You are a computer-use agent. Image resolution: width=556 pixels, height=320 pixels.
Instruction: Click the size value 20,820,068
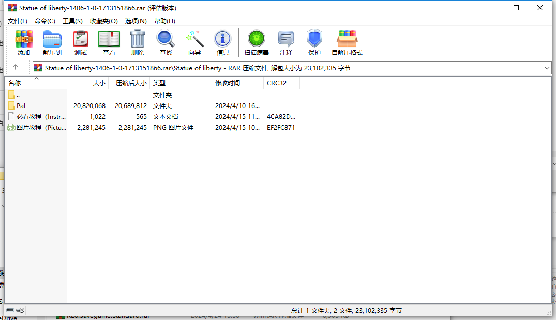[x=89, y=105]
